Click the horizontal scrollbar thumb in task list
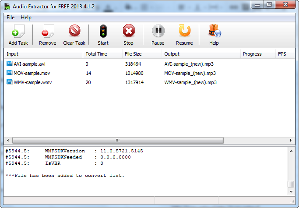 [x=118, y=140]
